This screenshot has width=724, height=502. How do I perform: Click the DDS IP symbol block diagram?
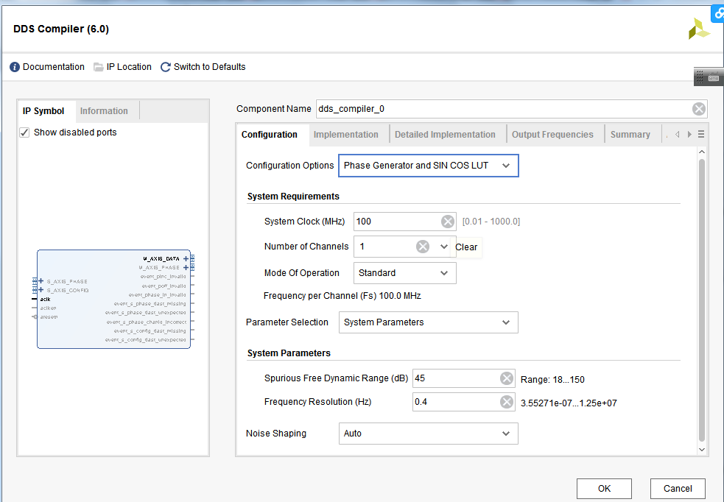[x=113, y=299]
